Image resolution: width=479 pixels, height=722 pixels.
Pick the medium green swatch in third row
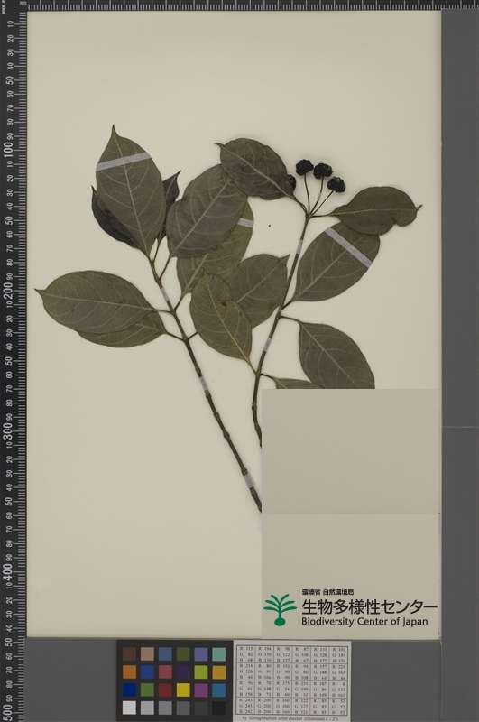pyautogui.click(x=147, y=690)
